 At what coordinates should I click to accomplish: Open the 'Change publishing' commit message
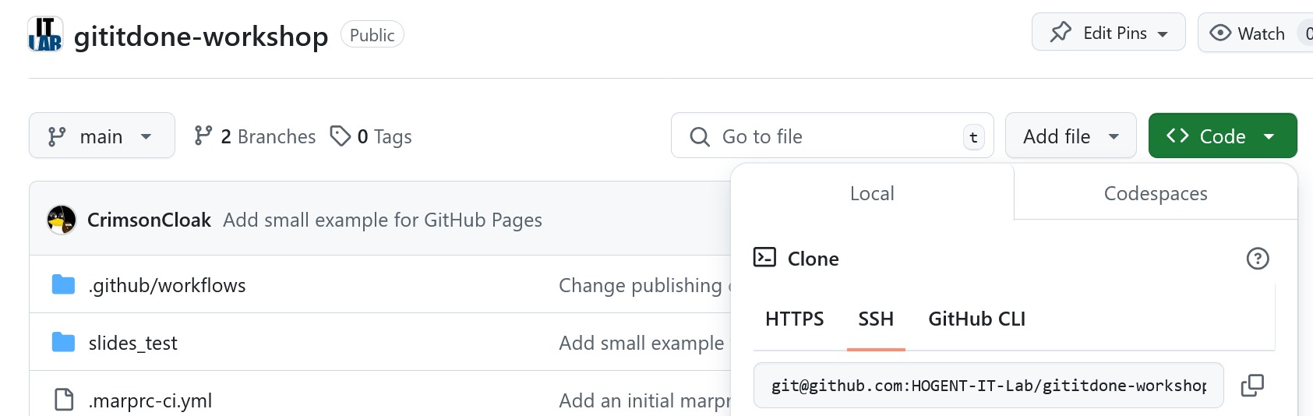coord(644,285)
